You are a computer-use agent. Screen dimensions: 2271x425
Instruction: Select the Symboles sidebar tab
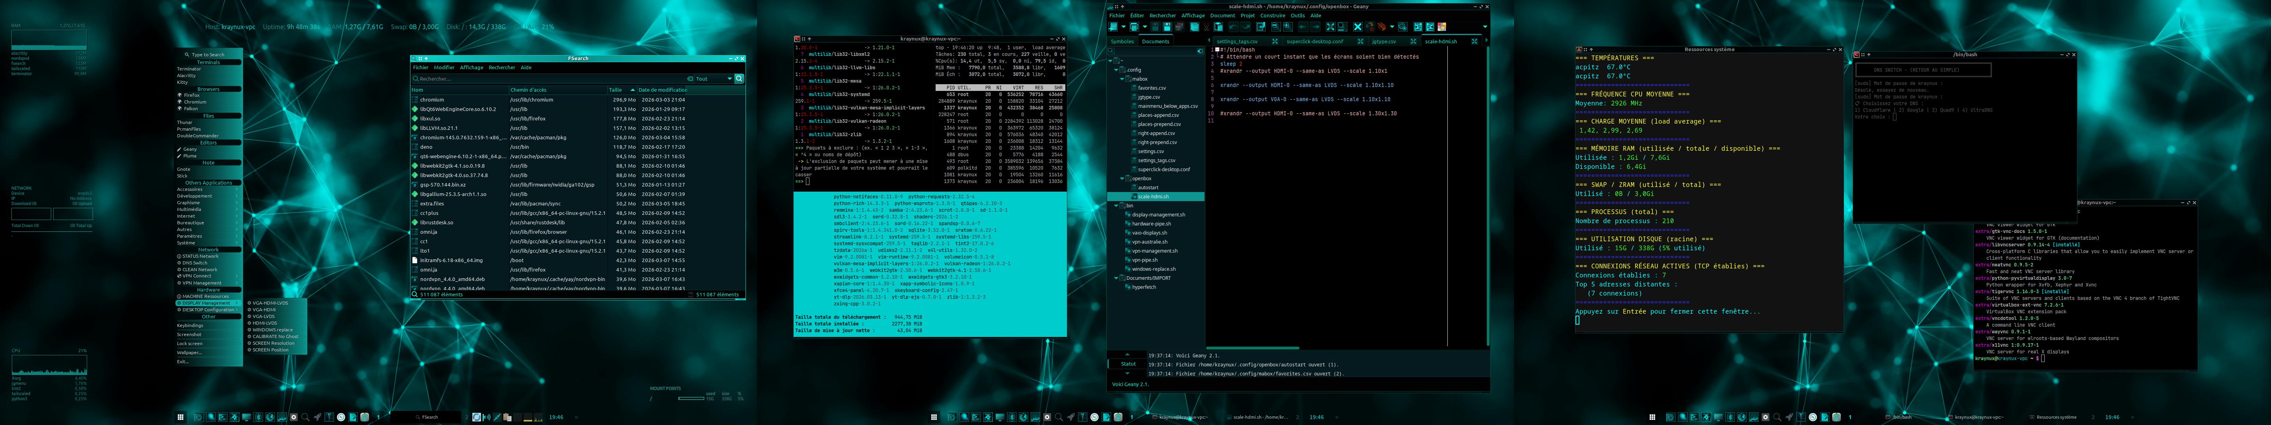1122,41
